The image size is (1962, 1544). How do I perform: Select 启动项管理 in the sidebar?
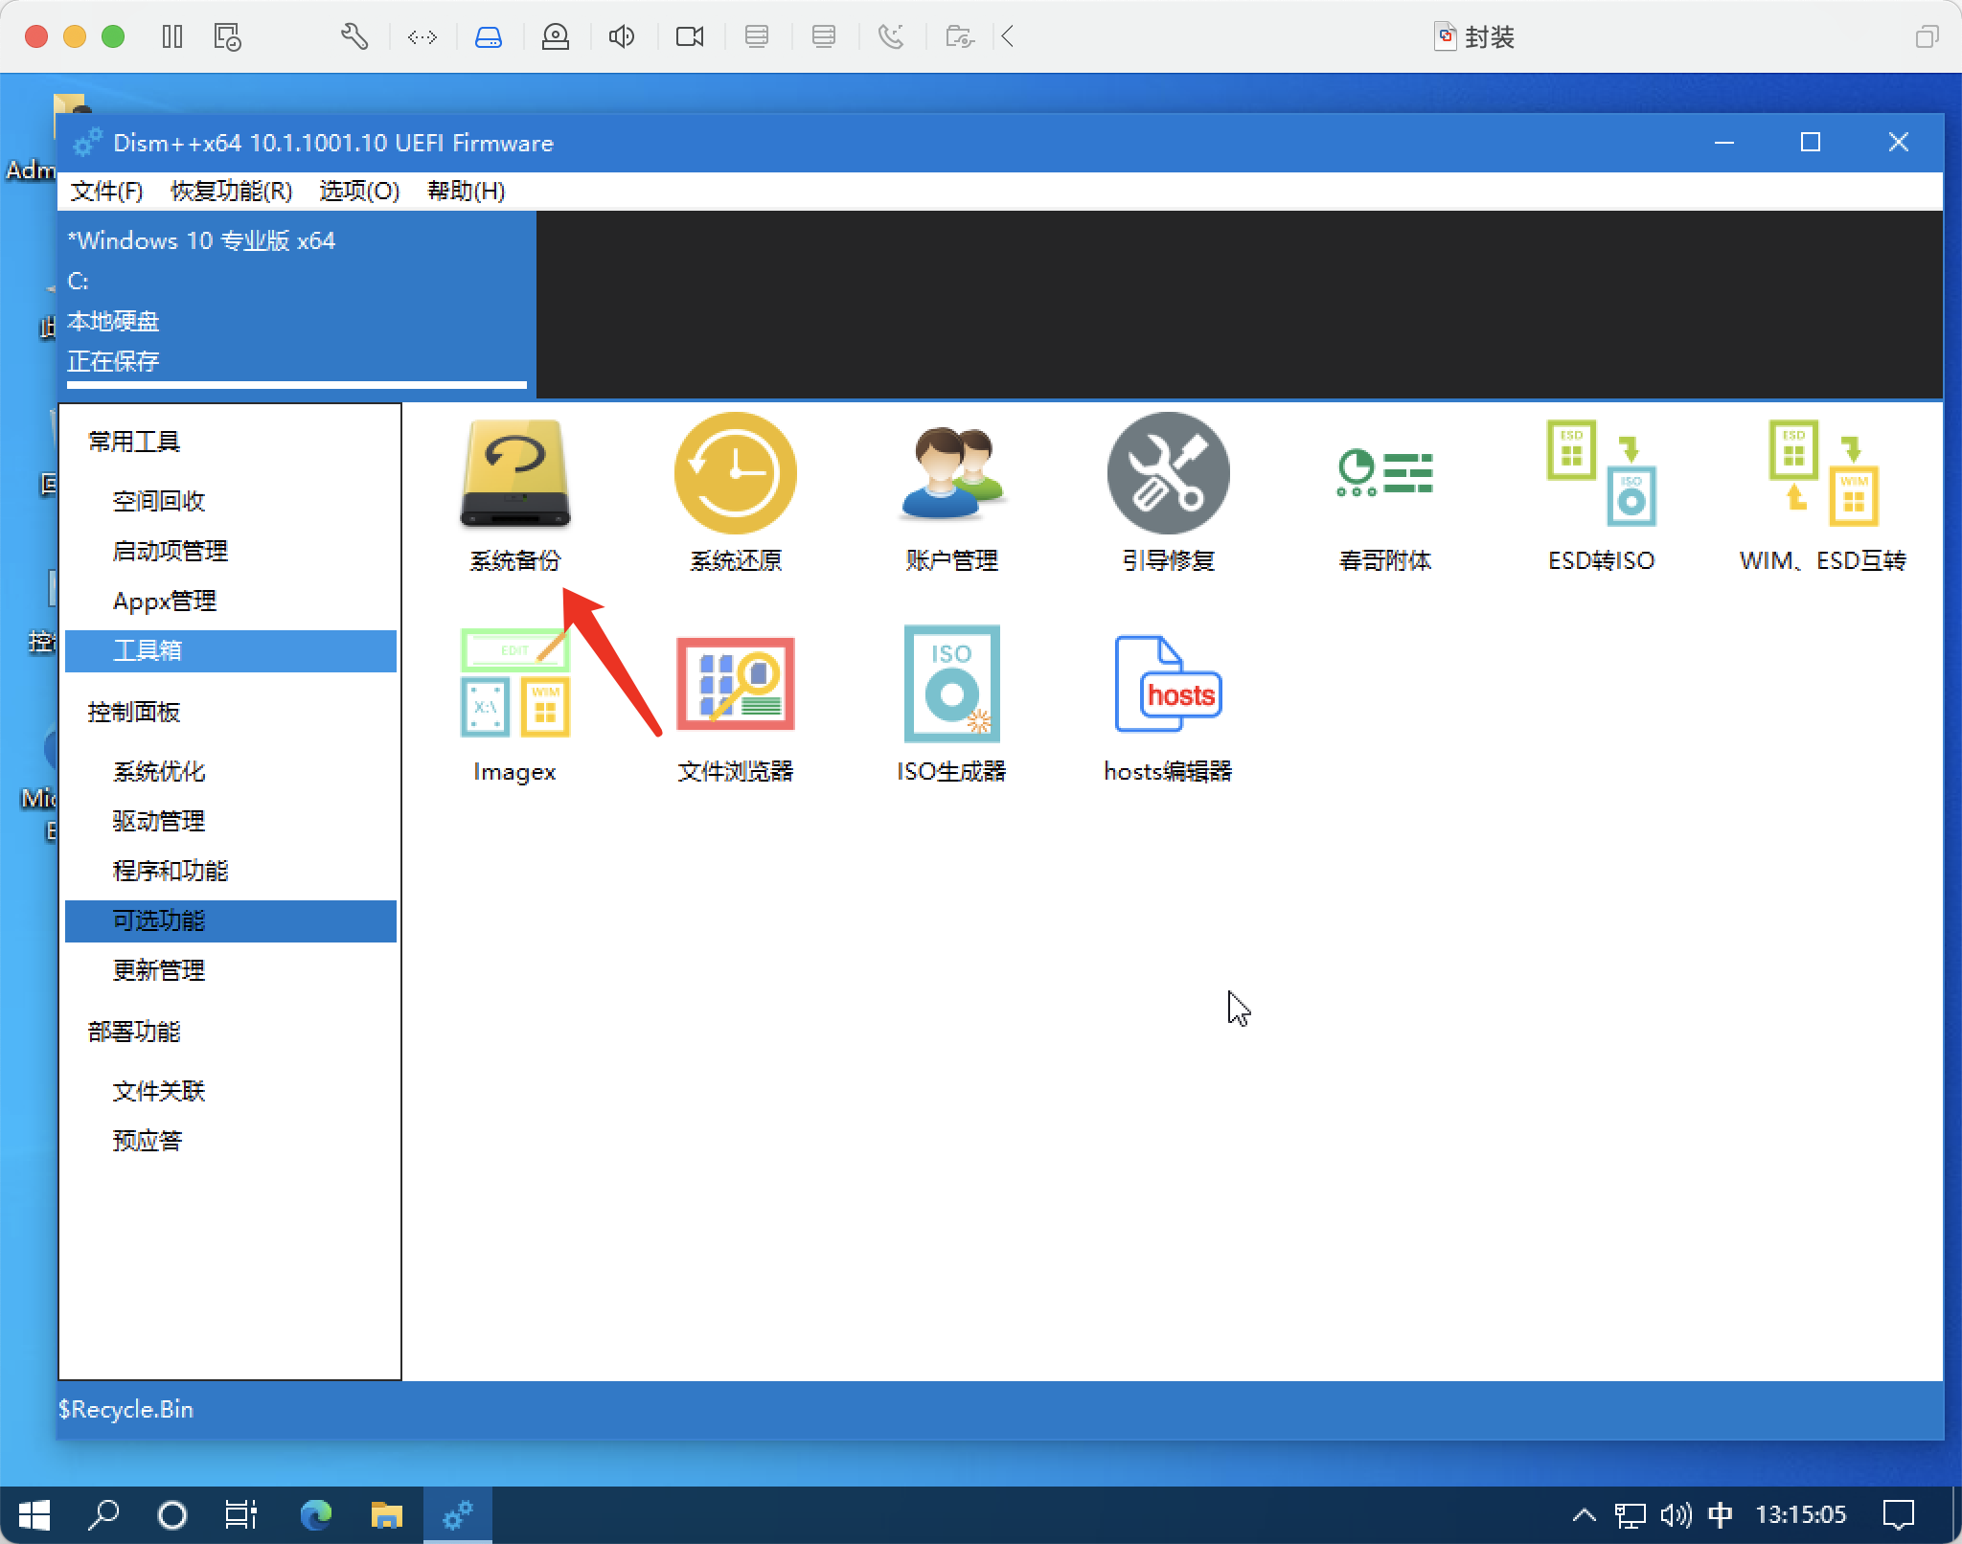(171, 551)
